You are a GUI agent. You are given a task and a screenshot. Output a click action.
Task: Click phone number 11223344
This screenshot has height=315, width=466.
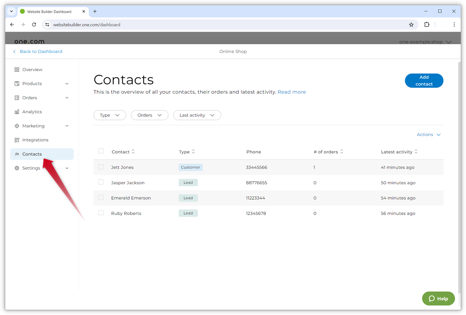point(256,198)
